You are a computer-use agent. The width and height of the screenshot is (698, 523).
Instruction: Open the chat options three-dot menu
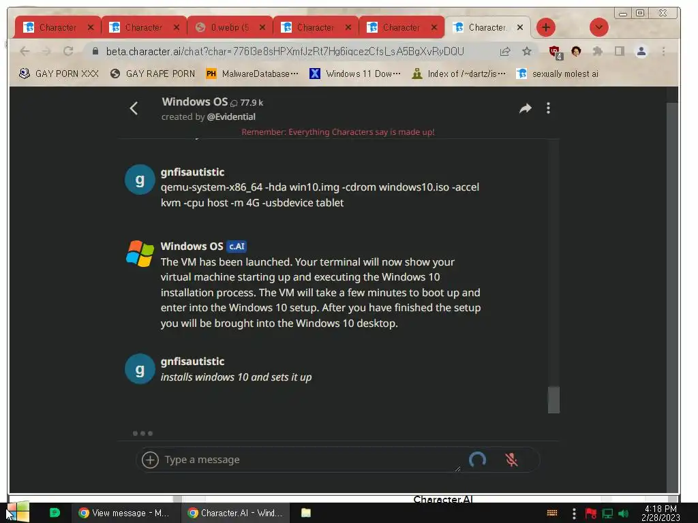point(548,108)
